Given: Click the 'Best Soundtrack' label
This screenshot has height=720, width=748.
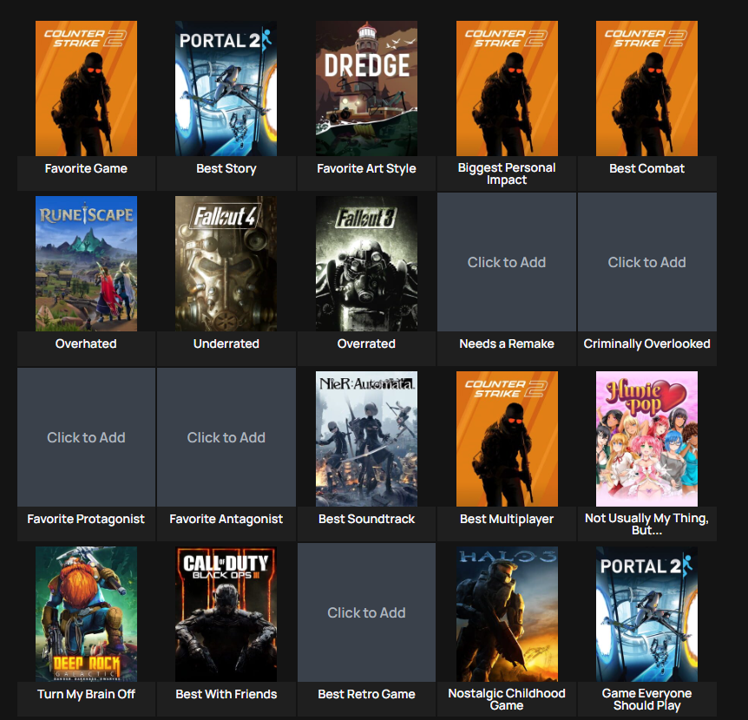Looking at the screenshot, I should click(366, 519).
